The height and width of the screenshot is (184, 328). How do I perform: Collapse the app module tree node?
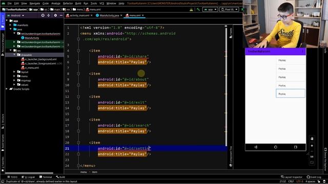7,20
